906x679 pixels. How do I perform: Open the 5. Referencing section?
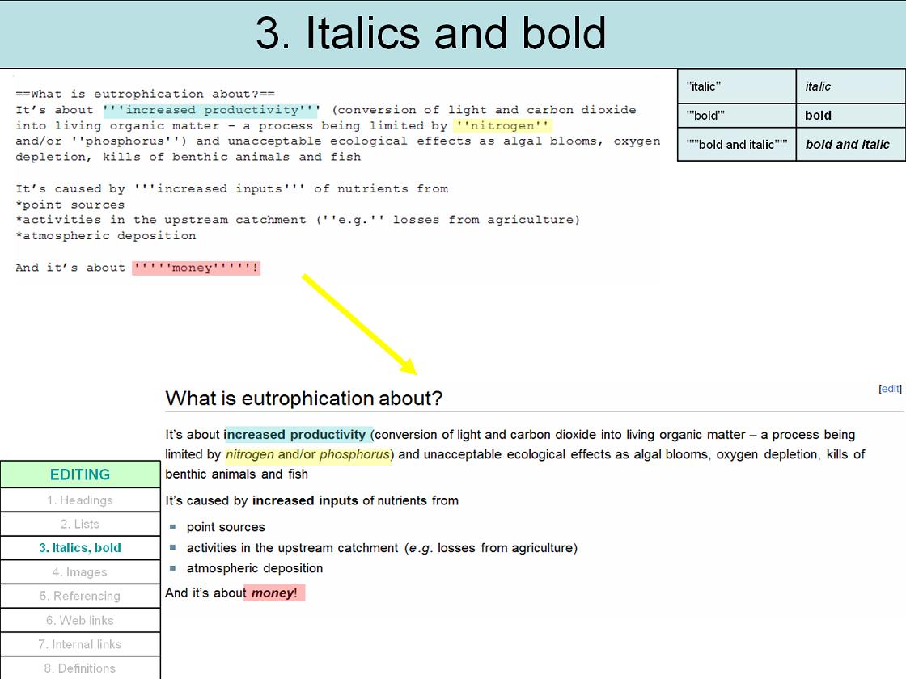pyautogui.click(x=80, y=596)
